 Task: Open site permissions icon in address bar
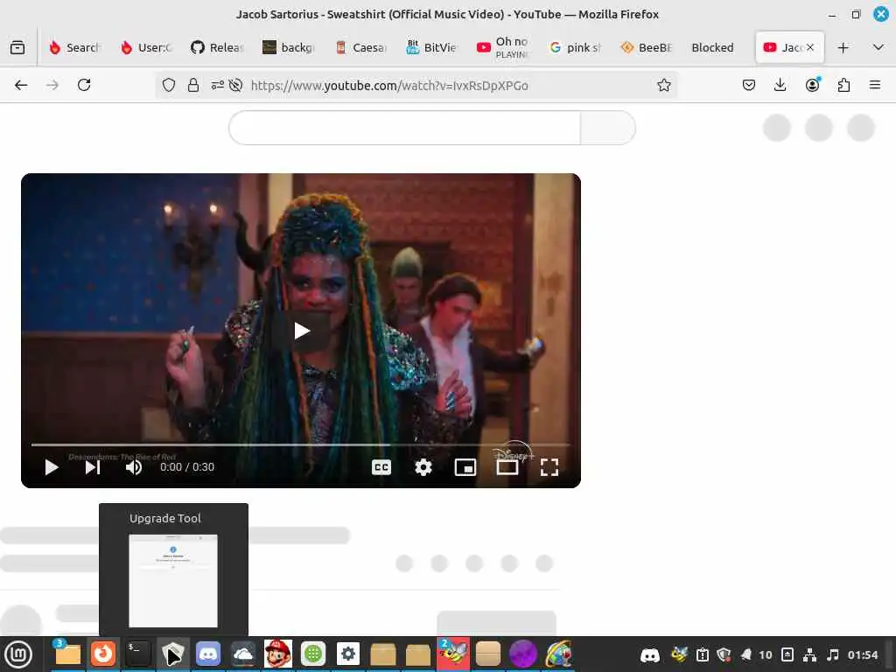[217, 85]
